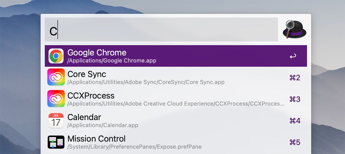Select the Calendar result title

tap(84, 117)
